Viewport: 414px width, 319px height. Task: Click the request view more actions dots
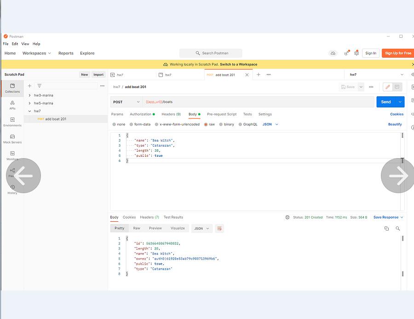click(x=371, y=87)
